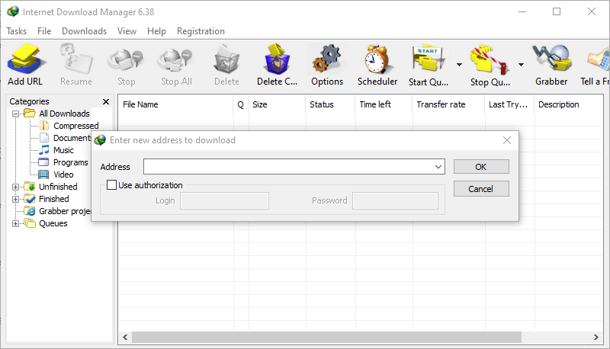Select the Grabber projects item
Image resolution: width=610 pixels, height=349 pixels.
pos(65,211)
